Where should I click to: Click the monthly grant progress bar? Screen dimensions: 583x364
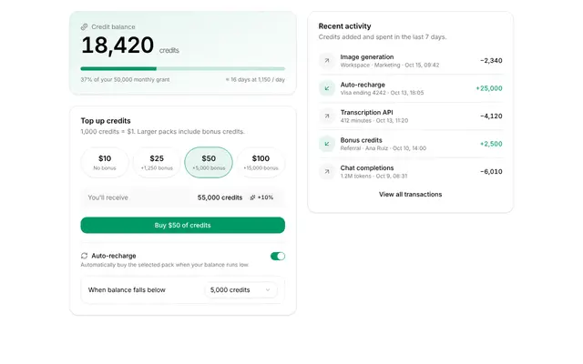(x=183, y=68)
